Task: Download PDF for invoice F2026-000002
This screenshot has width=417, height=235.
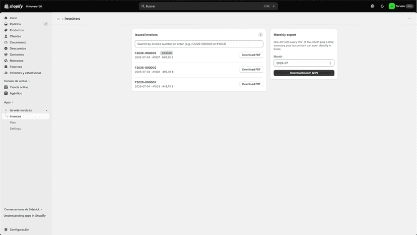Action: coord(251,70)
